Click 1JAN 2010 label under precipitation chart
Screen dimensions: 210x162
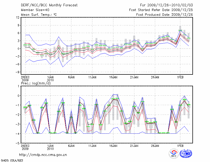50,147
